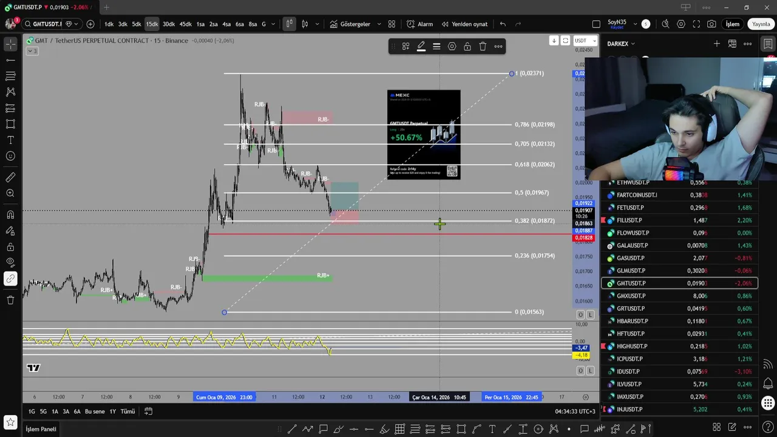Image resolution: width=777 pixels, height=437 pixels.
Task: Open the DARKEX watchlist dropdown
Action: click(x=621, y=44)
